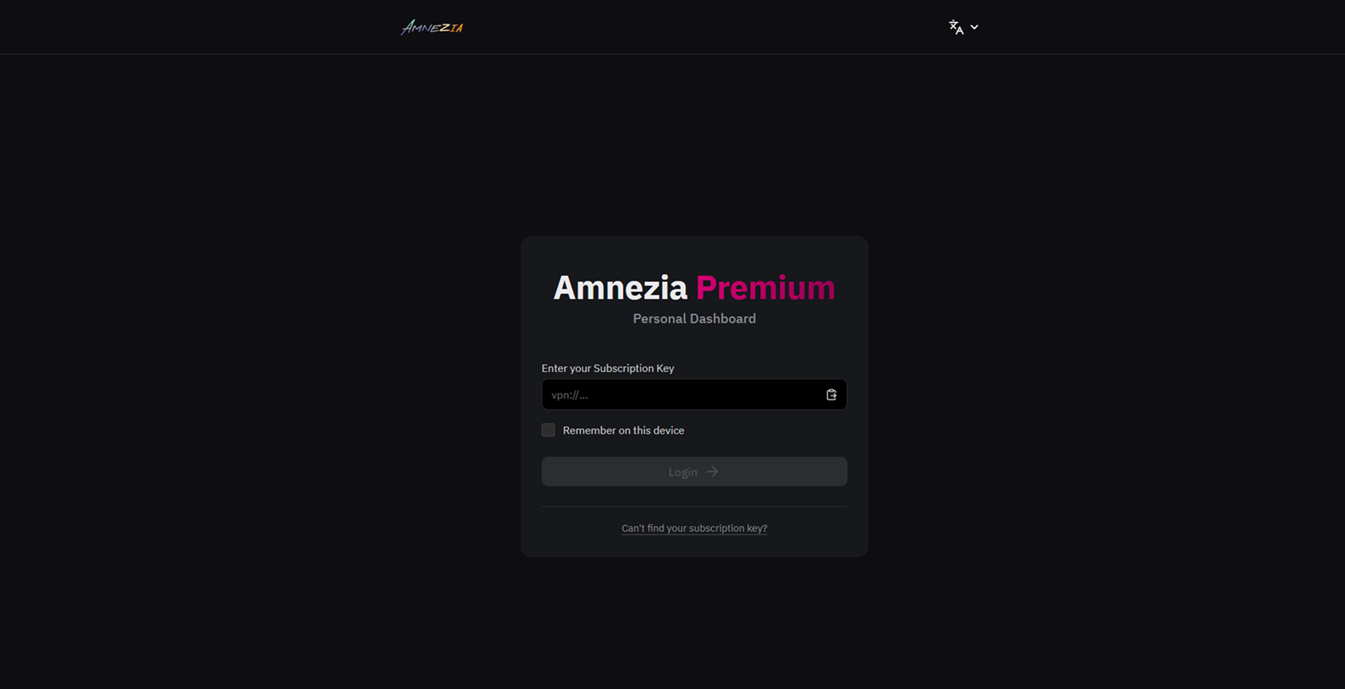Click the "Remember on this device" label text
The height and width of the screenshot is (689, 1345).
[x=623, y=431]
